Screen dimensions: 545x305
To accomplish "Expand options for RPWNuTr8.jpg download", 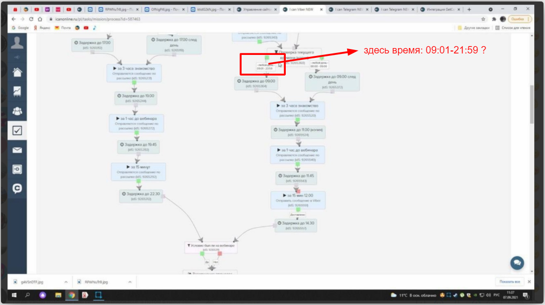I will point(130,282).
